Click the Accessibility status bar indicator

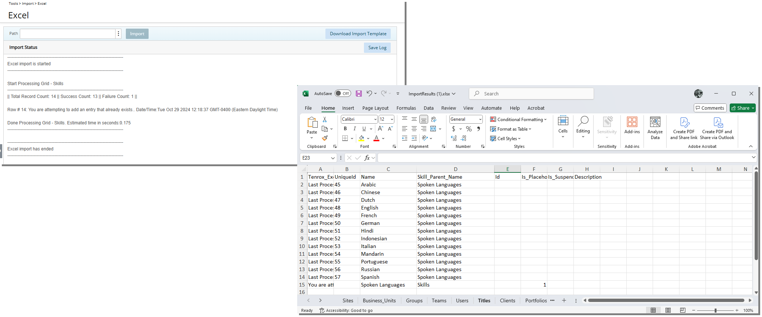tap(346, 310)
